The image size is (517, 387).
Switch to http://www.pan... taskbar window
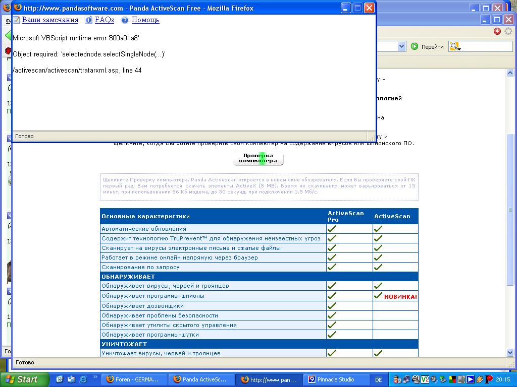[x=269, y=379]
